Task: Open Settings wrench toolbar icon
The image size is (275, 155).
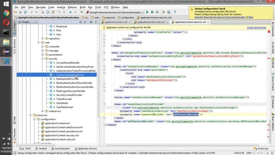Action: [164, 12]
